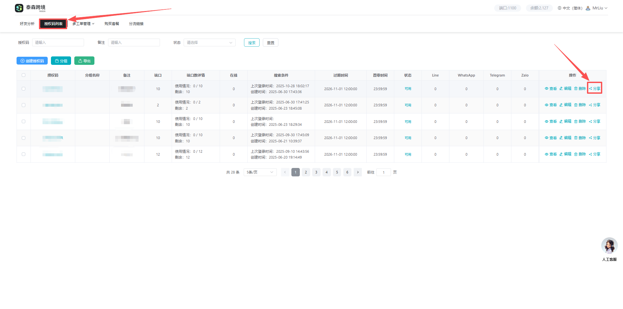623x309 pixels.
Task: Click the 重置 reset button
Action: pyautogui.click(x=270, y=43)
